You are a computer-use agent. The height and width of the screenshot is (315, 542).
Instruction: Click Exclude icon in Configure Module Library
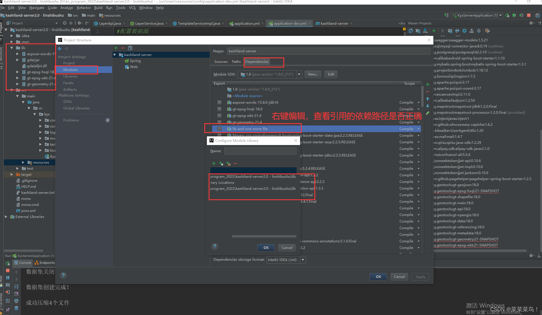click(228, 163)
